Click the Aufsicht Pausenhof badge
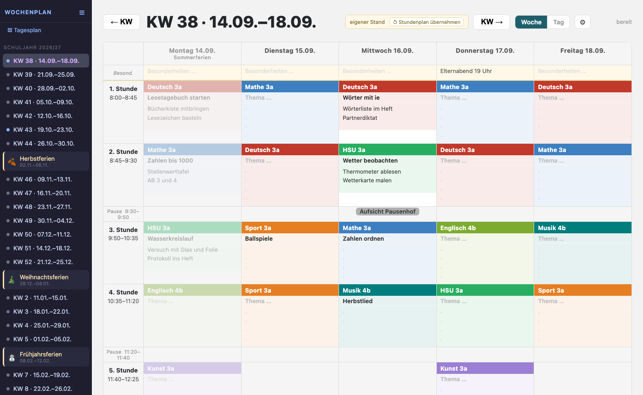 point(388,211)
